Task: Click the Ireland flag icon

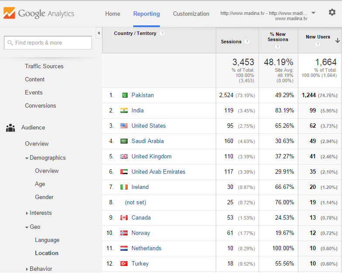Action: (124, 187)
